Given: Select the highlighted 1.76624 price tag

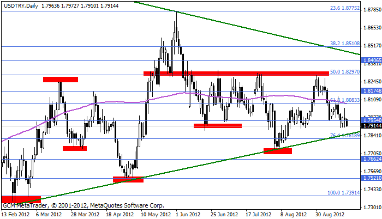Looking at the screenshot, I should tap(372, 159).
